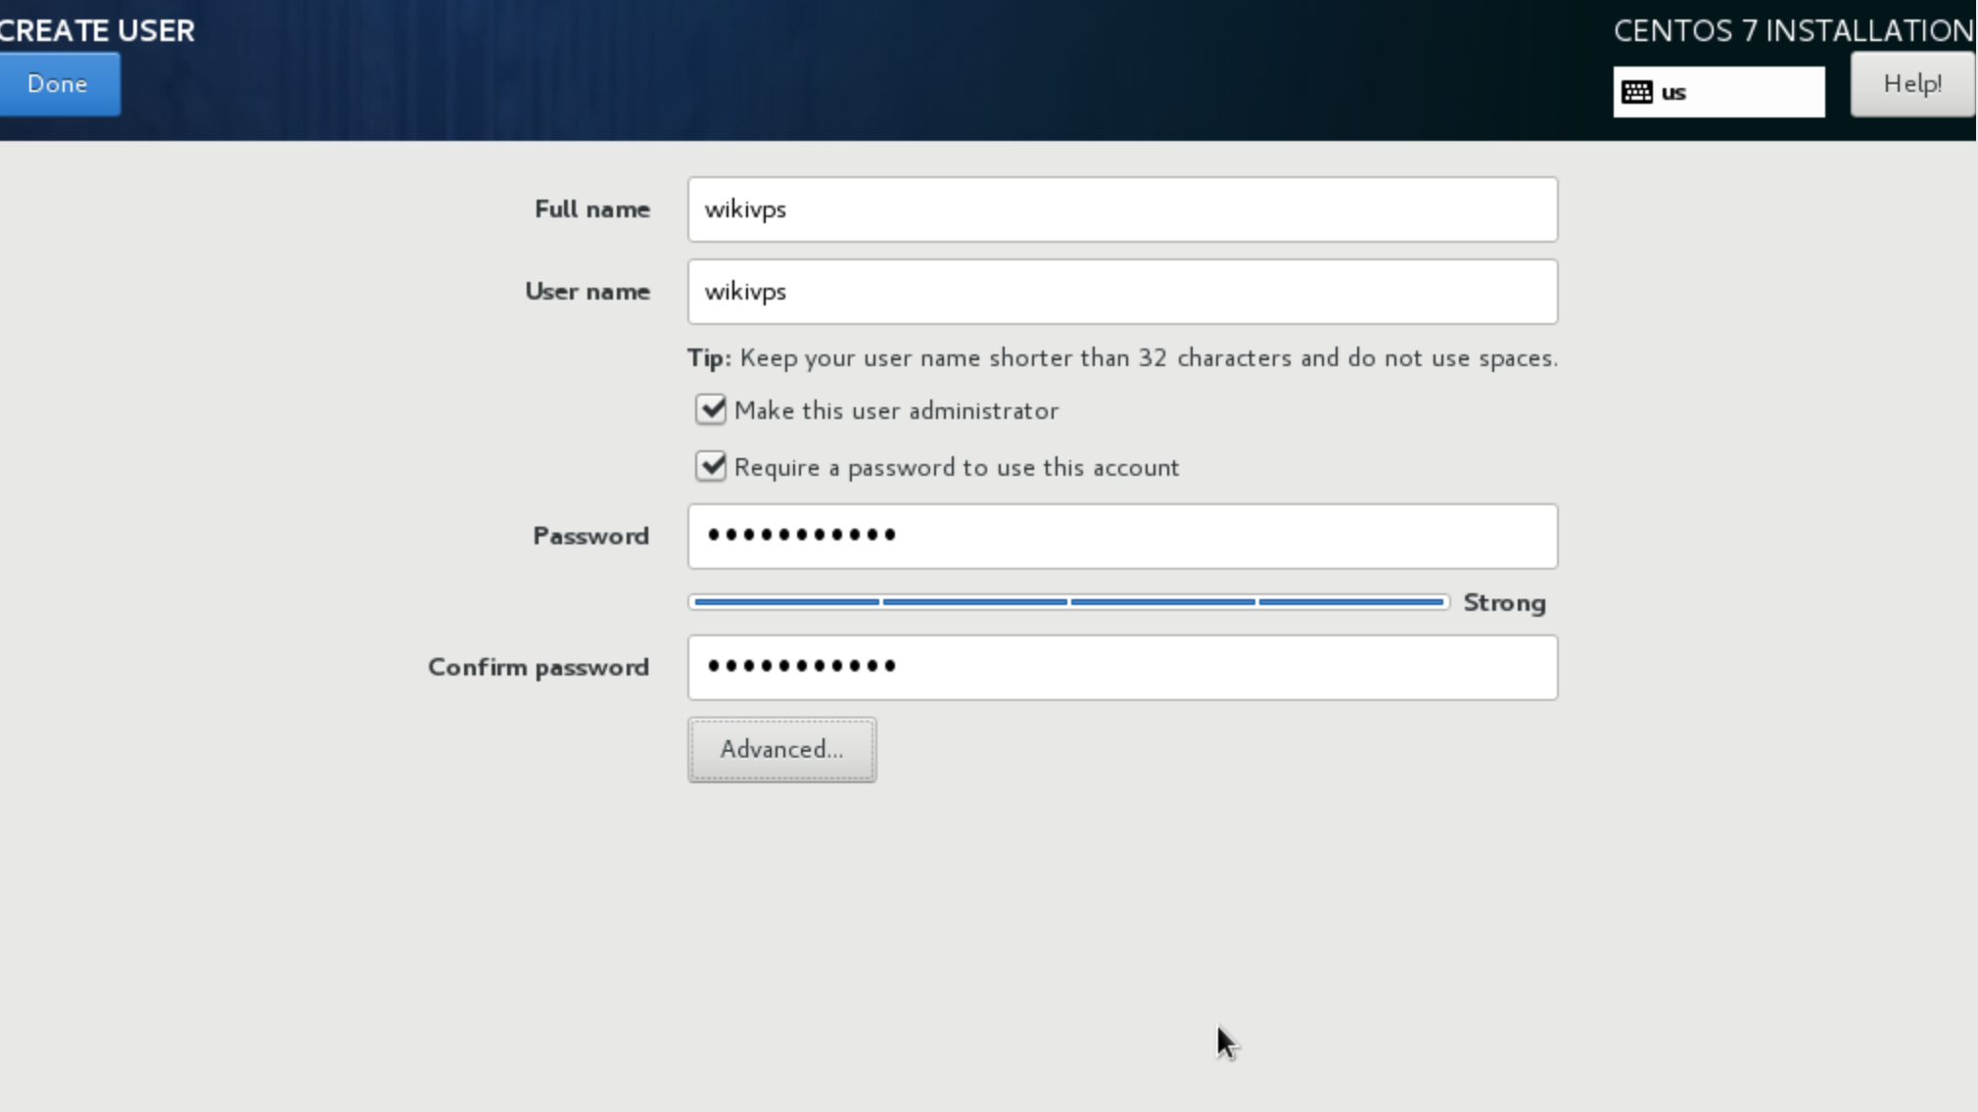Image resolution: width=1978 pixels, height=1112 pixels.
Task: Click into the Password field
Action: click(x=1122, y=536)
